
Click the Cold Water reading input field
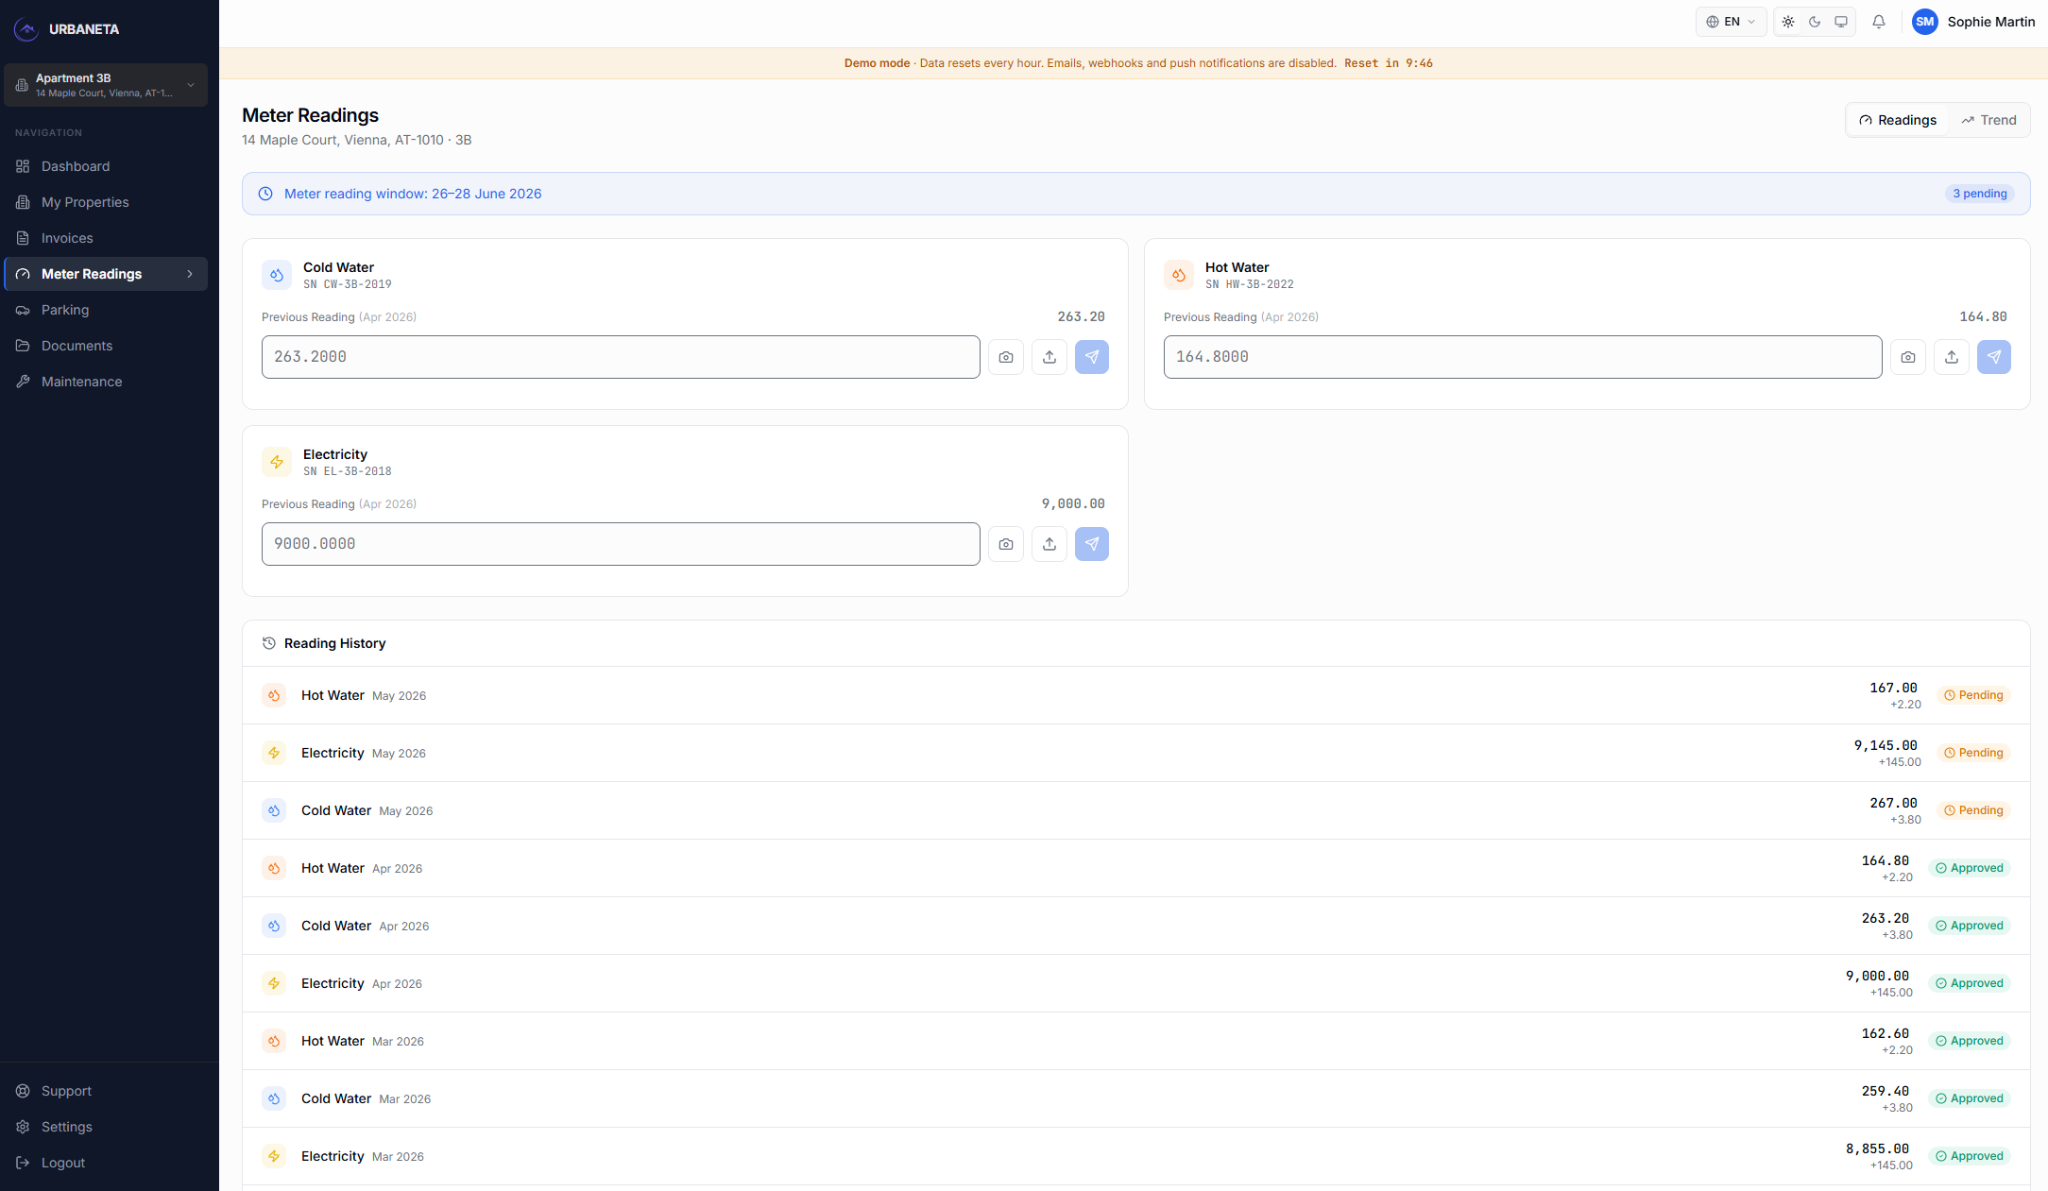tap(621, 357)
